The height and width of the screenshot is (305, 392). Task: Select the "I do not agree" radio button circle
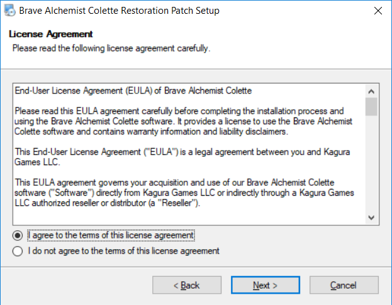(x=19, y=251)
